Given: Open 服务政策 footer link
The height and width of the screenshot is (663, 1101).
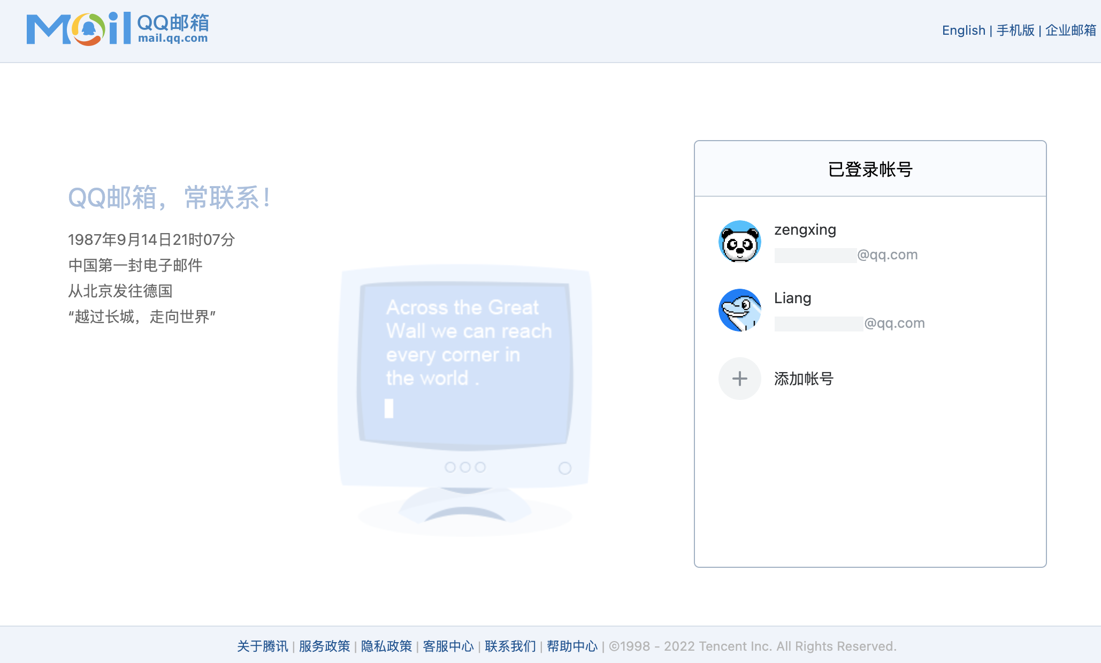Looking at the screenshot, I should coord(325,646).
